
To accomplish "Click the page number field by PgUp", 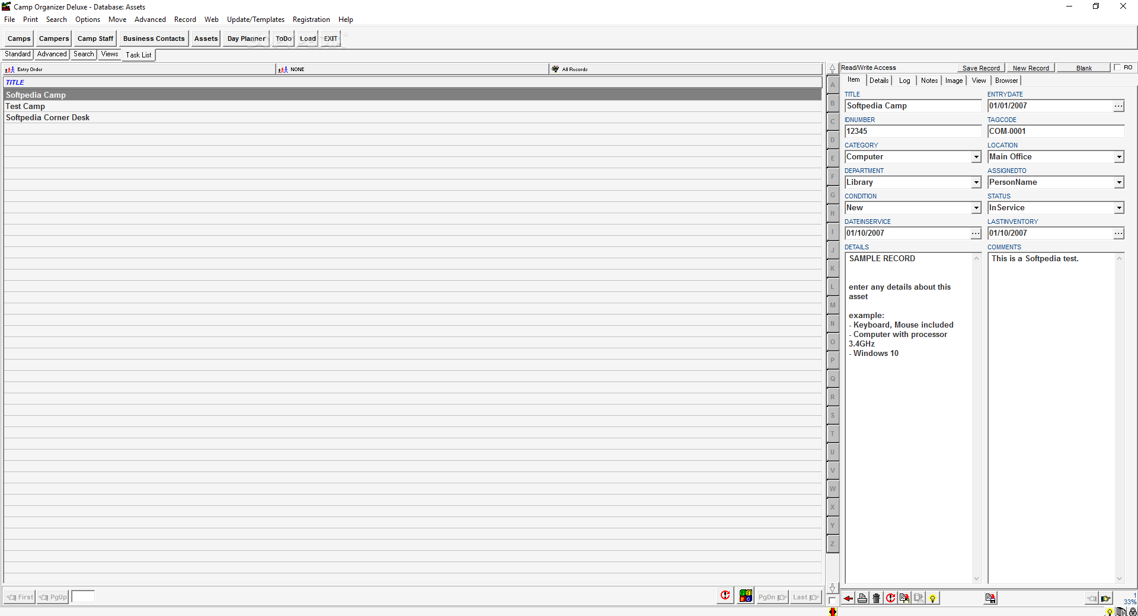I will [x=83, y=596].
